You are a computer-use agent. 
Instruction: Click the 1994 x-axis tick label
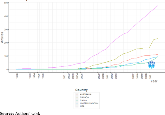pyautogui.click(x=34, y=76)
